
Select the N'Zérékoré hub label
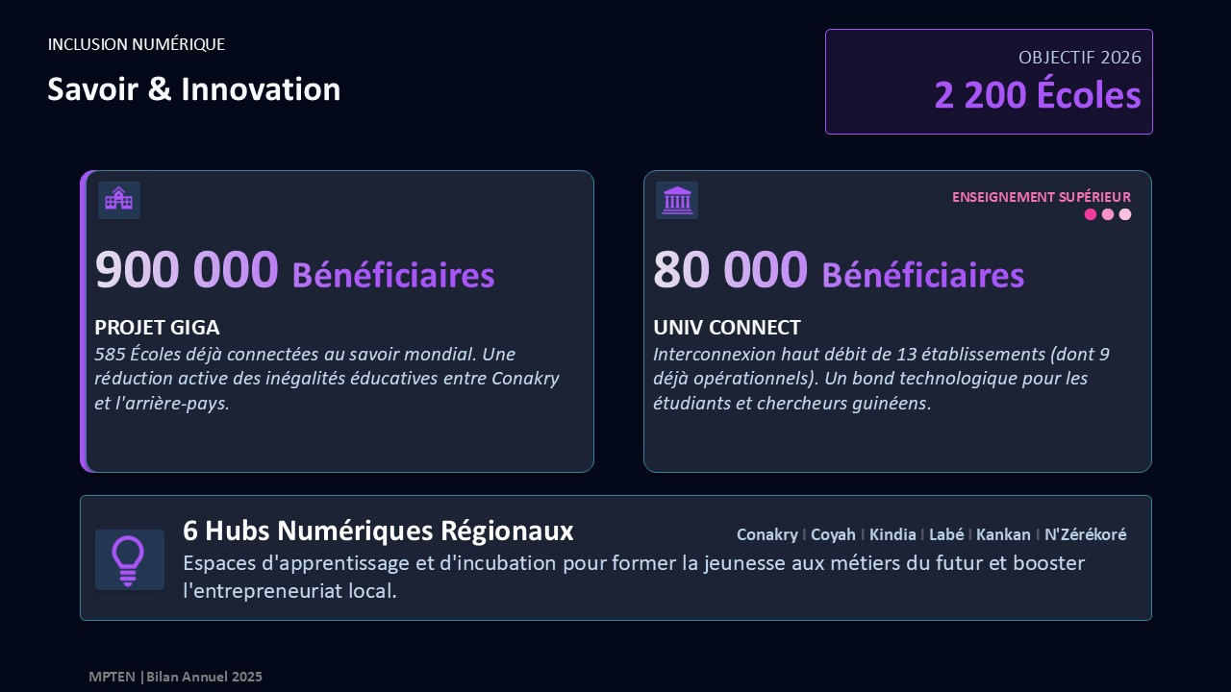click(x=1086, y=534)
